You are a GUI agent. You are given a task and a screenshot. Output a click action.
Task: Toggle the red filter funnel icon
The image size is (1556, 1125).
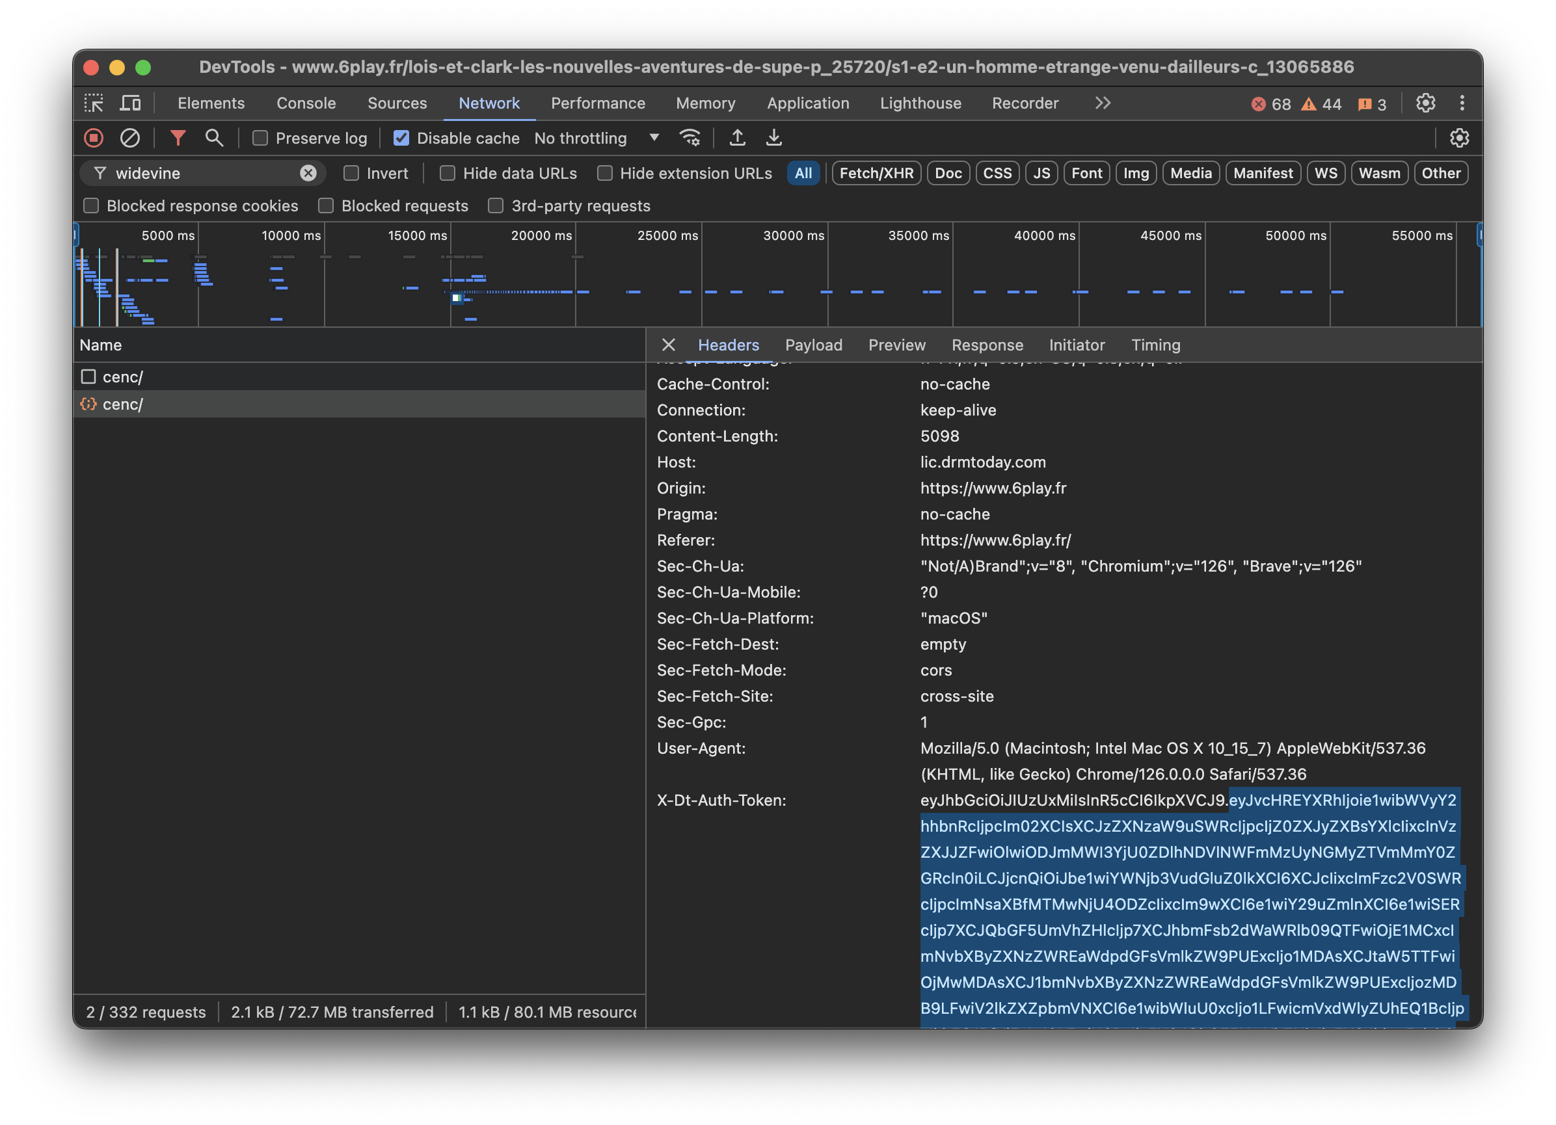[x=178, y=138]
